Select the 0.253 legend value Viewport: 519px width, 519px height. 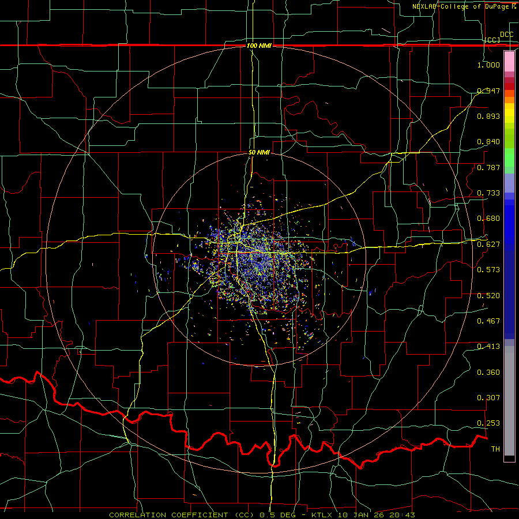pos(488,423)
